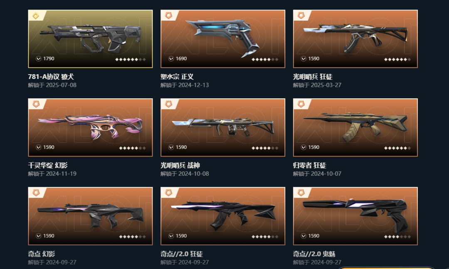
Task: Click the tier badge on 塑水宗 正义 card
Action: tap(168, 16)
